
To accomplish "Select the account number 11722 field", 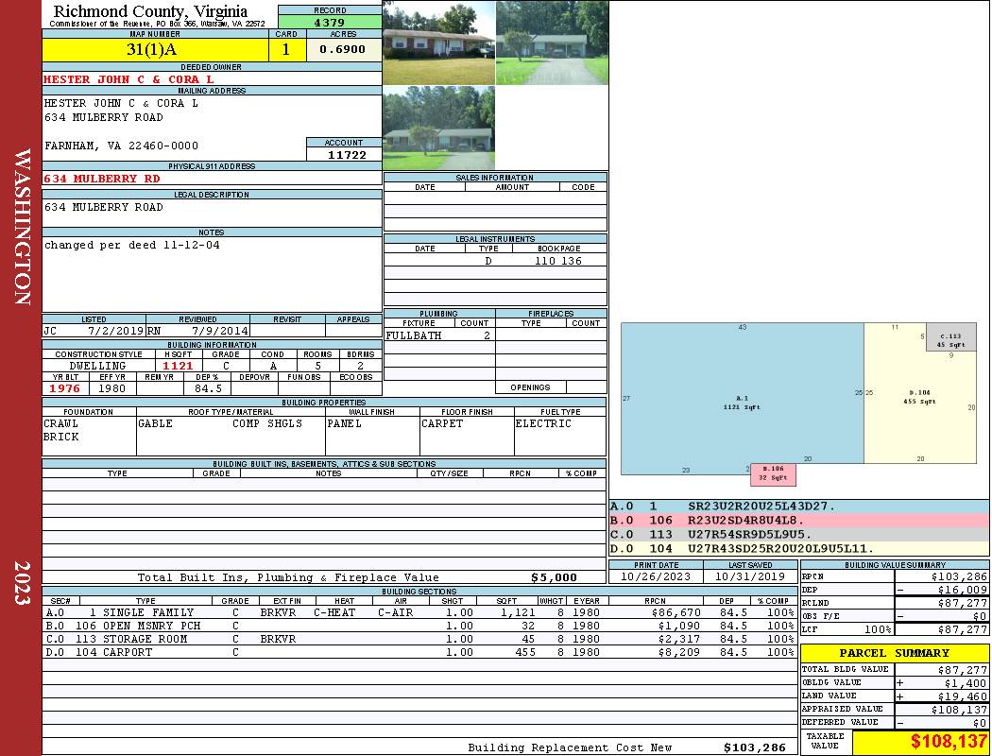I will pyautogui.click(x=344, y=154).
